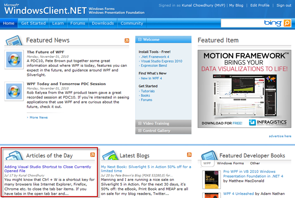
Task: Open the Articles of the Day RSS icon
Action: [x=92, y=155]
